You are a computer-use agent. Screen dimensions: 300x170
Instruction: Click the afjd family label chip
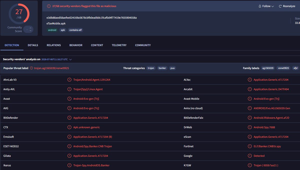click(295, 68)
